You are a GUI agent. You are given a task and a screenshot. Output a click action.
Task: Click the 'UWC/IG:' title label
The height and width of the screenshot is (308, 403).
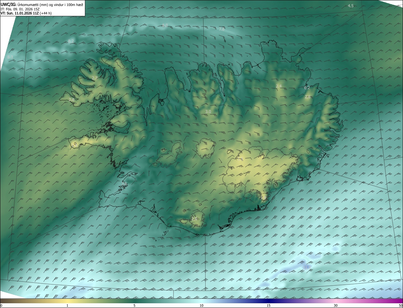point(9,5)
